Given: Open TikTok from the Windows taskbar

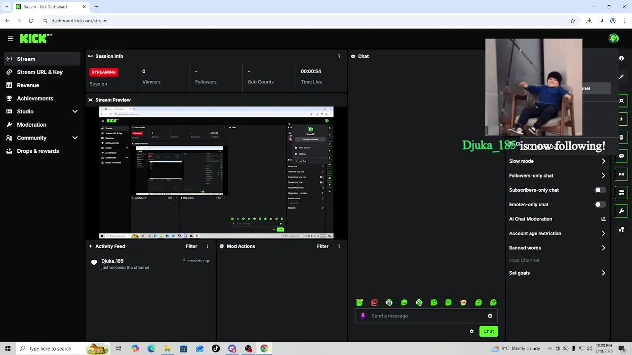Looking at the screenshot, I should (216, 349).
